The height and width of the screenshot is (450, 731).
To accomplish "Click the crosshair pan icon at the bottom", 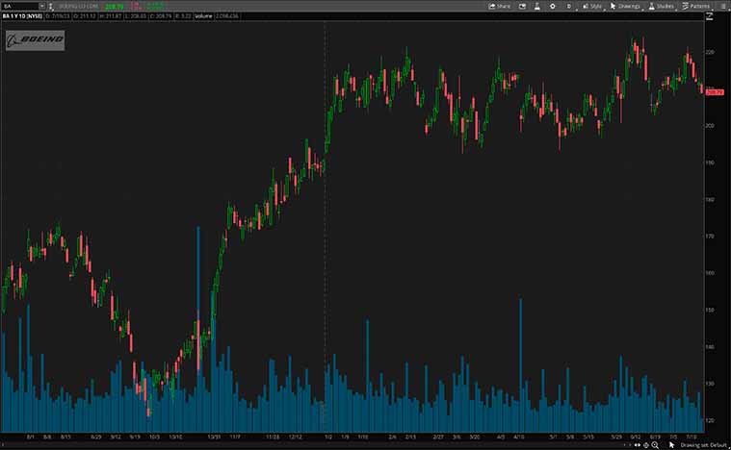I will pyautogui.click(x=646, y=445).
